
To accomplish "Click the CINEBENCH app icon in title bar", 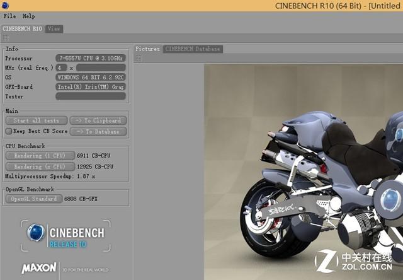I will click(5, 5).
